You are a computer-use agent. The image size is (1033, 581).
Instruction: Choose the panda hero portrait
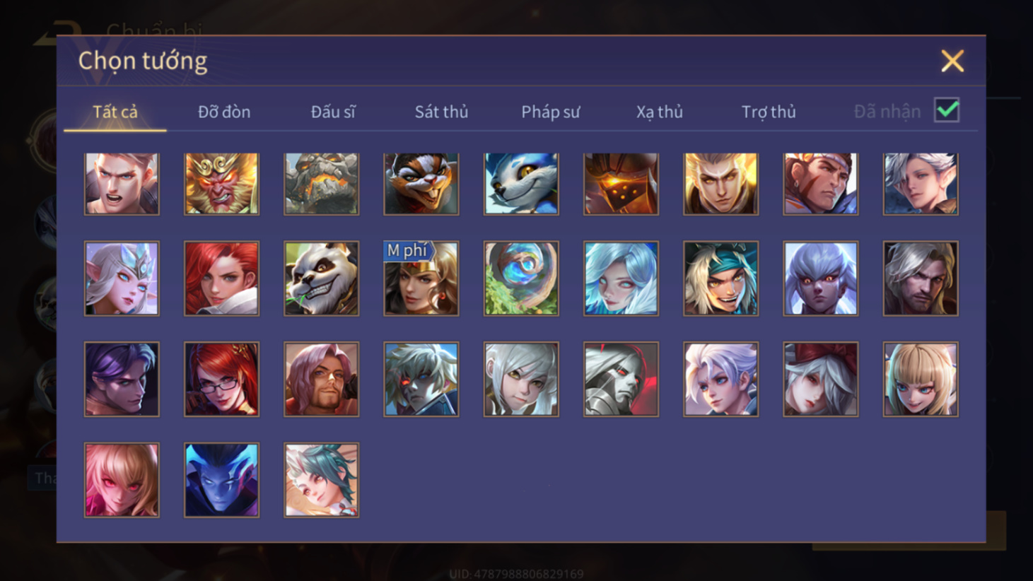coord(321,278)
